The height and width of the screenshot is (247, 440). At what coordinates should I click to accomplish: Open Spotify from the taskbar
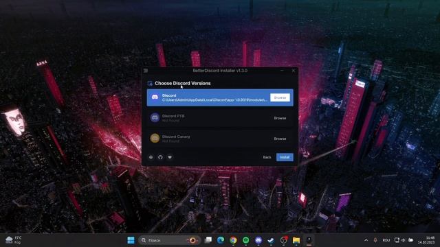coord(245,240)
